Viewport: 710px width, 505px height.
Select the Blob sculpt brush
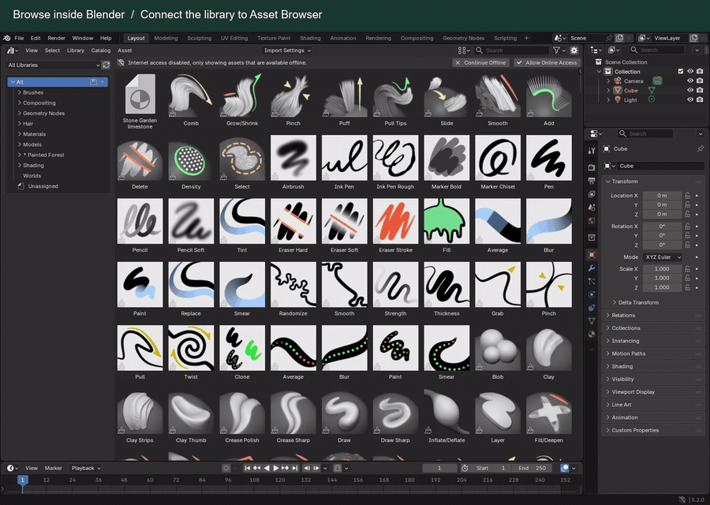pyautogui.click(x=498, y=353)
